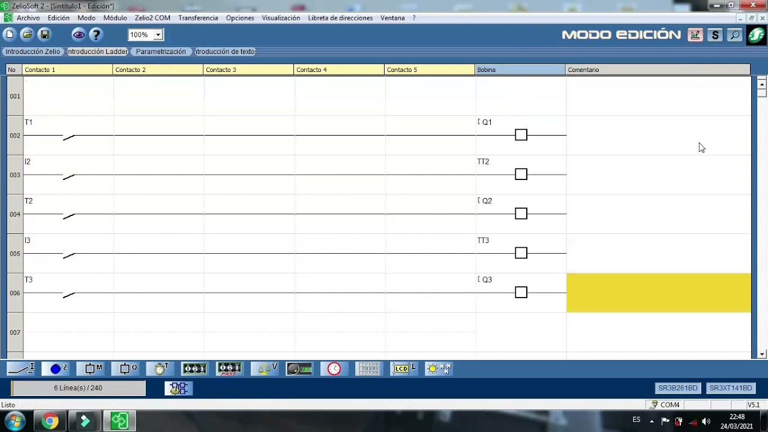The width and height of the screenshot is (768, 432).
Task: Click the volume speaker tray icon
Action: [x=706, y=421]
